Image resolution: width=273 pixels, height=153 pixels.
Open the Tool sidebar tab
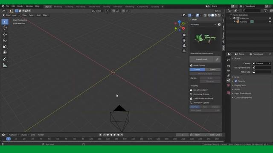(224, 21)
